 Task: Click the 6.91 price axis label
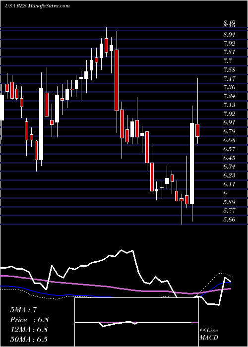point(230,122)
